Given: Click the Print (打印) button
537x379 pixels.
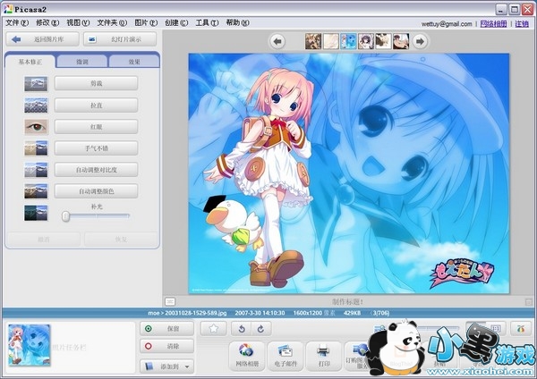Looking at the screenshot, I should 323,355.
